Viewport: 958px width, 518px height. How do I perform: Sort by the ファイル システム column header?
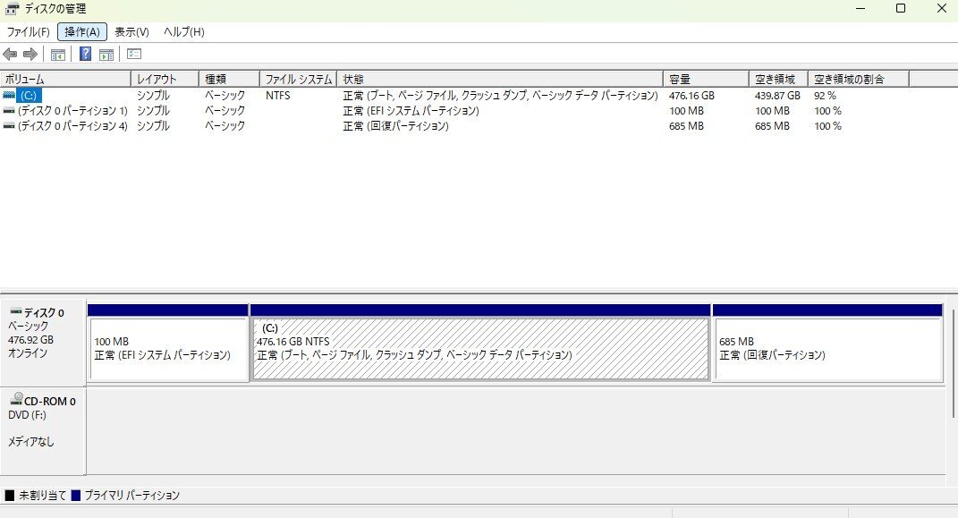point(298,79)
